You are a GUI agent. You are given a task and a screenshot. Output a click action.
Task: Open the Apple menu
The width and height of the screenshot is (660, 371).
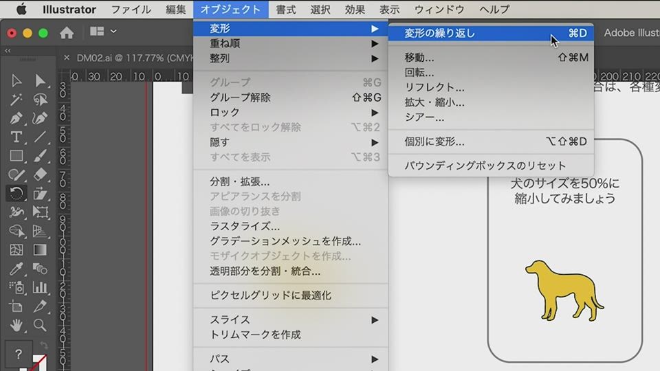[21, 10]
